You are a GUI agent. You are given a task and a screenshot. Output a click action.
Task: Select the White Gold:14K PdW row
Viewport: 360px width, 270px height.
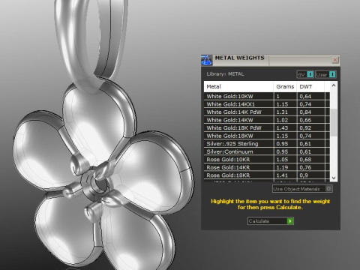click(267, 112)
